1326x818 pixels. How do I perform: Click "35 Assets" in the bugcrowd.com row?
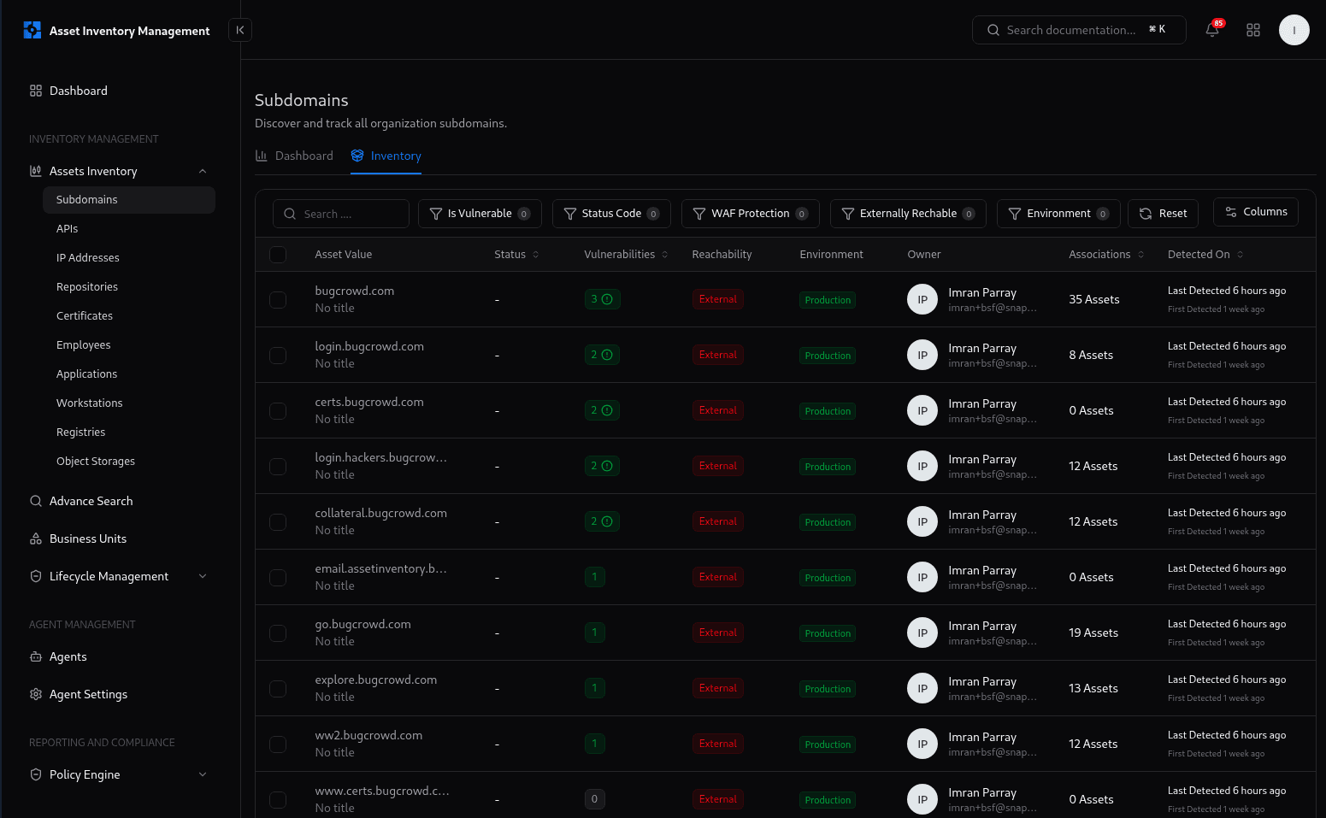click(x=1094, y=300)
